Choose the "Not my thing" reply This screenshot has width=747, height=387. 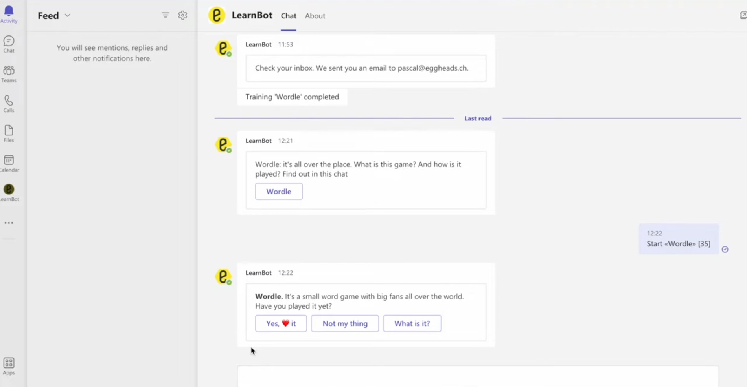[345, 323]
